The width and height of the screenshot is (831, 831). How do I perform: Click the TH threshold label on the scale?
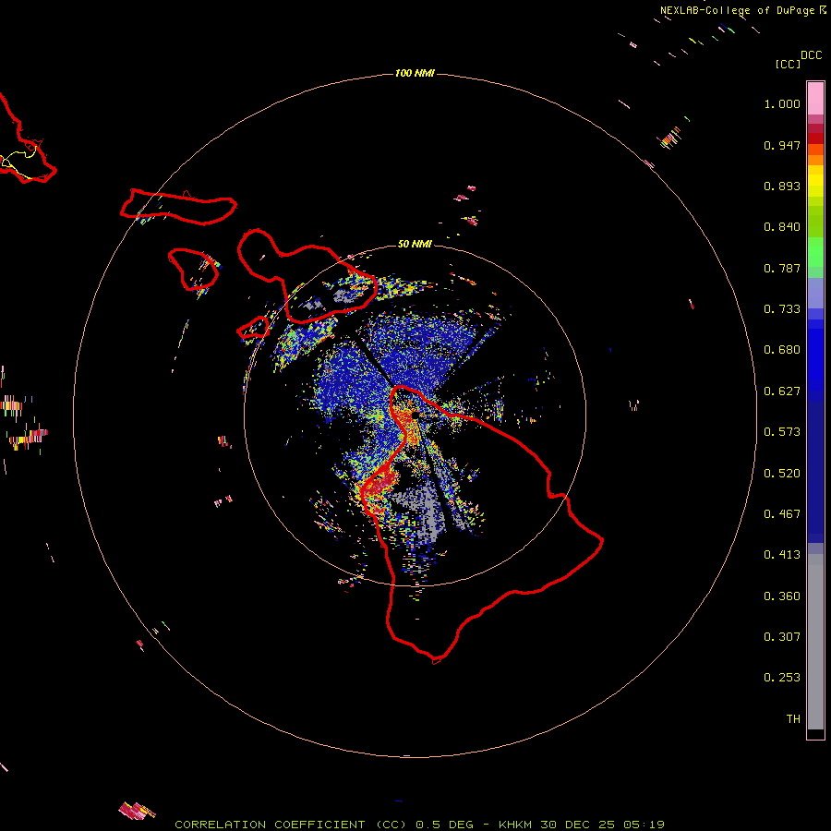coord(793,719)
